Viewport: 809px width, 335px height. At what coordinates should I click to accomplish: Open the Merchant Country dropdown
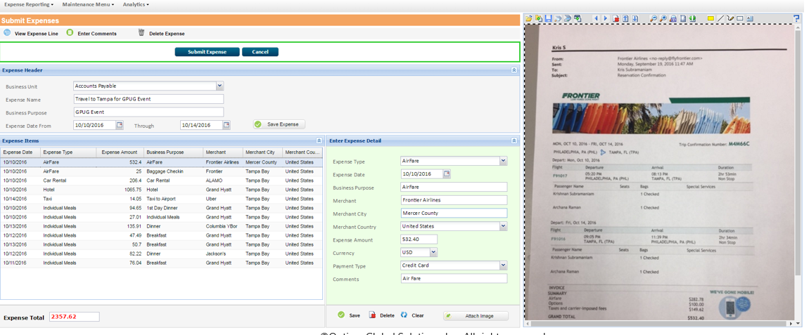click(x=503, y=226)
